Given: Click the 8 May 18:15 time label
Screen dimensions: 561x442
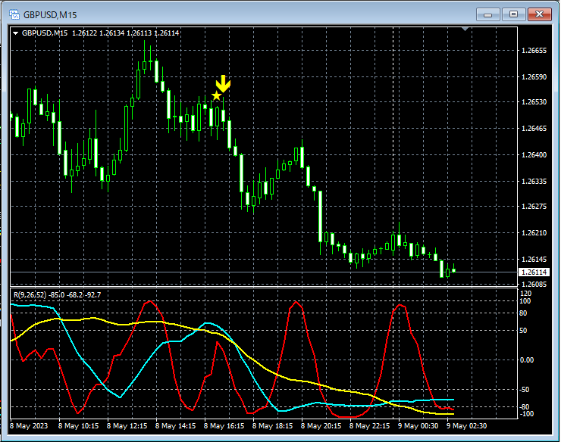Looking at the screenshot, I should pyautogui.click(x=272, y=426).
